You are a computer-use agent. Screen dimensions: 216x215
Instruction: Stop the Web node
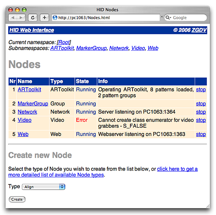click(x=201, y=134)
